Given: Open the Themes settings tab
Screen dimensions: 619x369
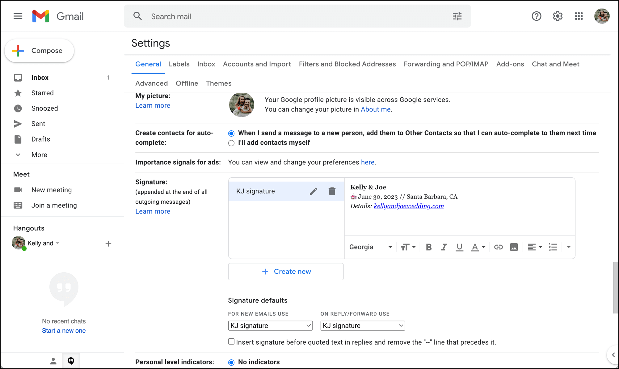Looking at the screenshot, I should (219, 83).
